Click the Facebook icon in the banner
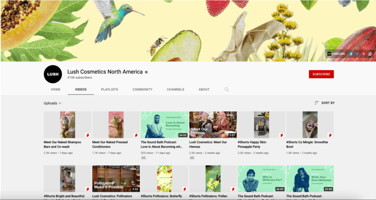 351,54
